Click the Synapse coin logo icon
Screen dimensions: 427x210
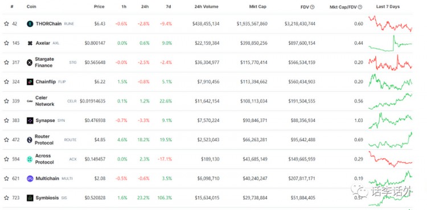30,121
